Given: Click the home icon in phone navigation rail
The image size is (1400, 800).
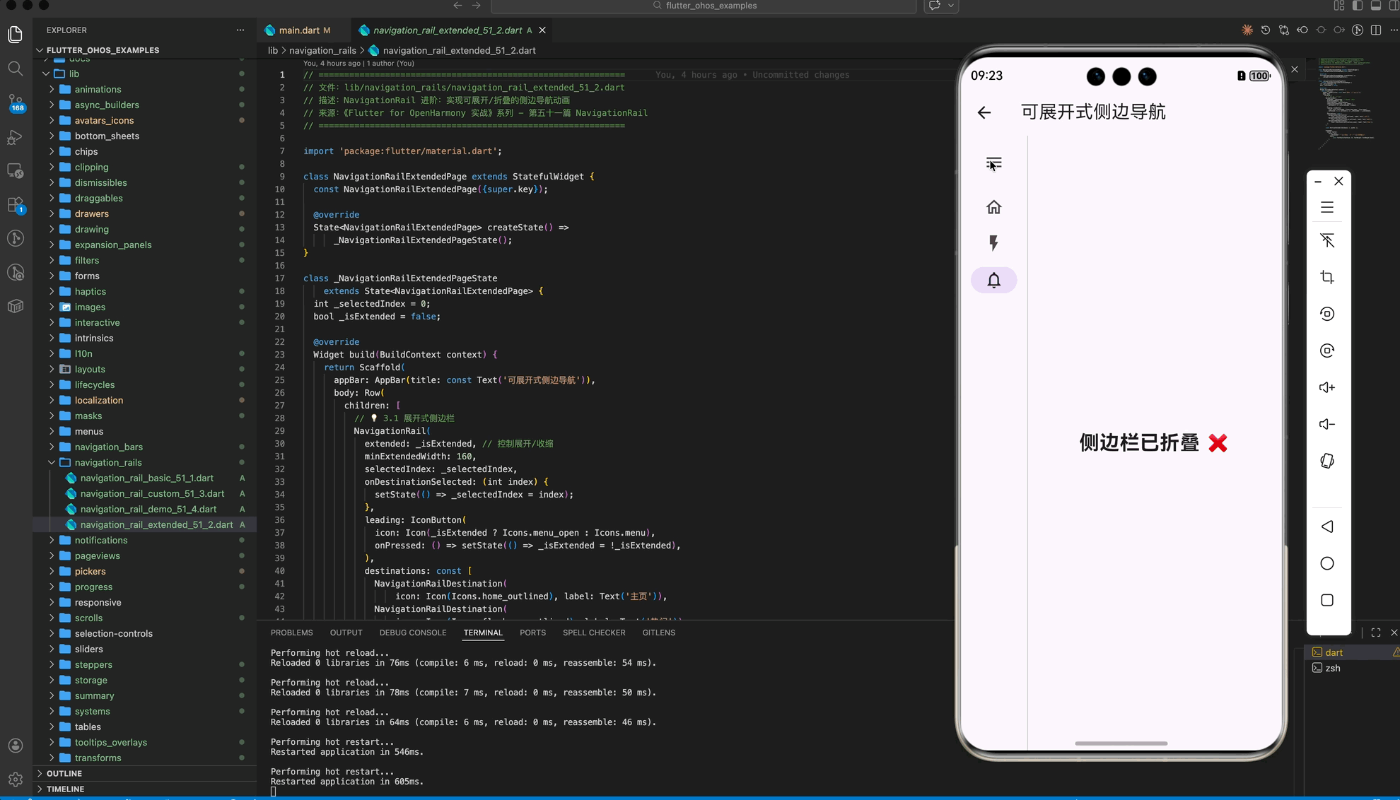Looking at the screenshot, I should pos(993,207).
